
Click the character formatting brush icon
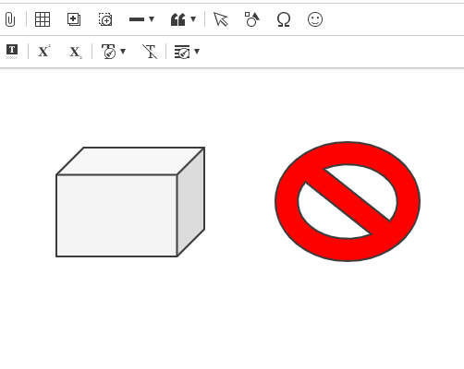109,52
